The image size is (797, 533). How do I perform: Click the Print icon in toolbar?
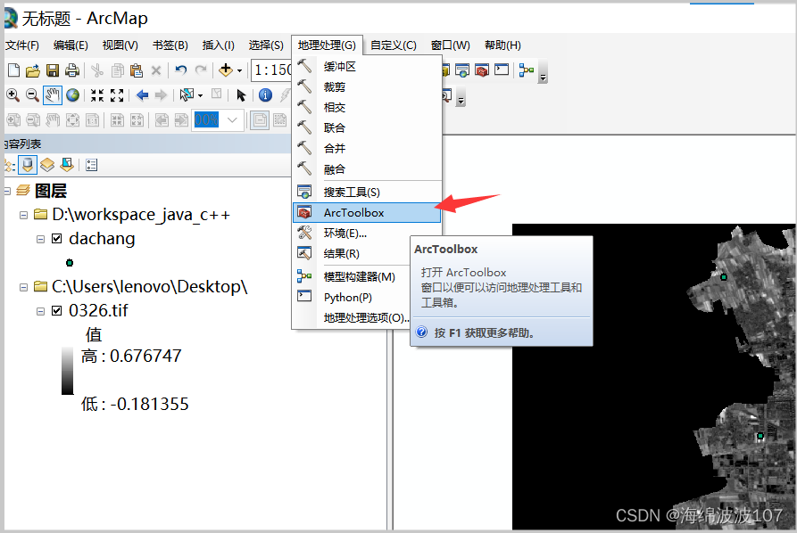72,70
